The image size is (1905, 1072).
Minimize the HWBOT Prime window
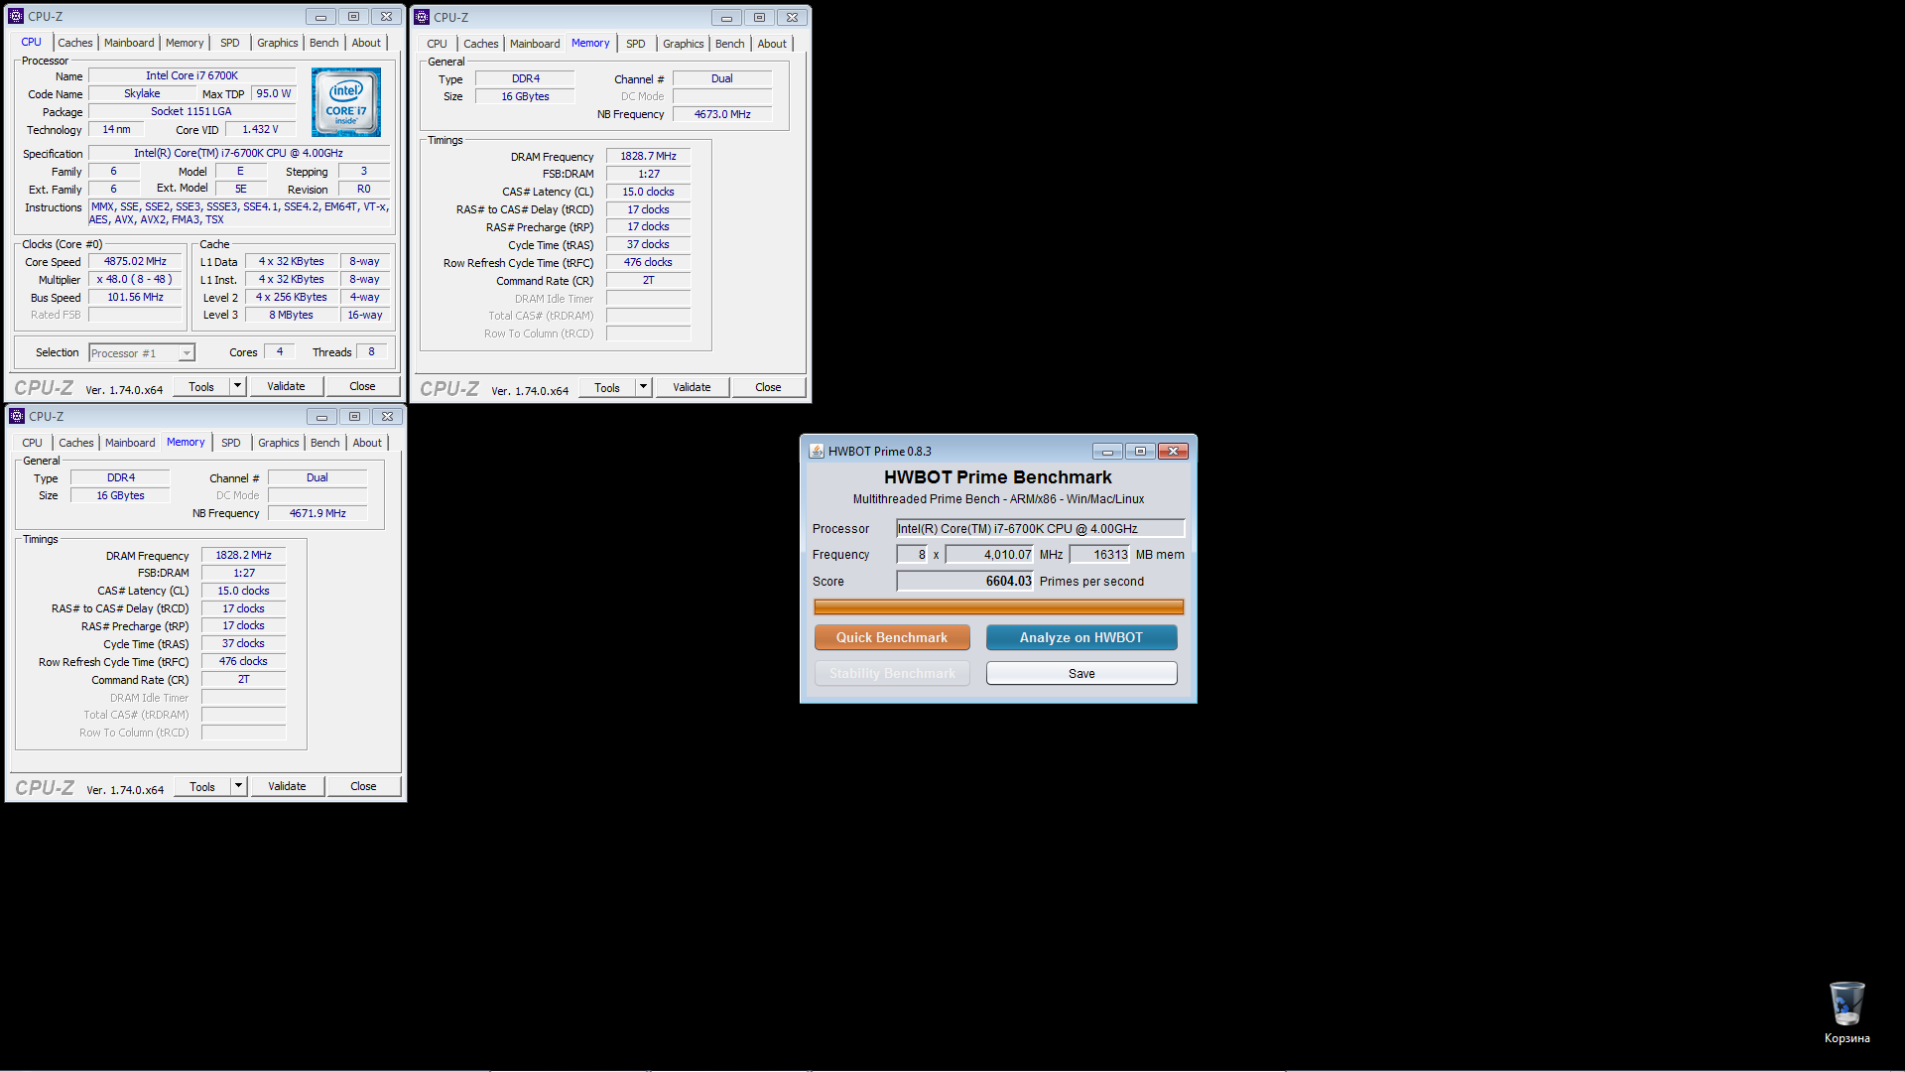(1107, 452)
